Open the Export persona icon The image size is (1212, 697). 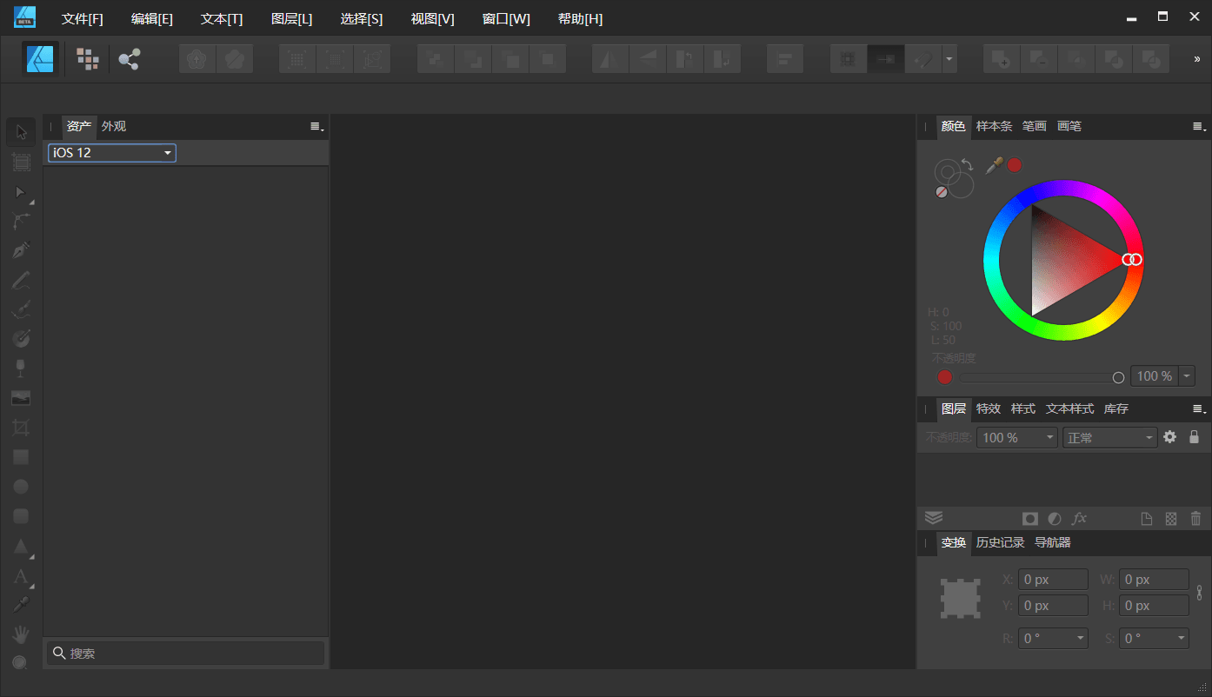[x=130, y=59]
